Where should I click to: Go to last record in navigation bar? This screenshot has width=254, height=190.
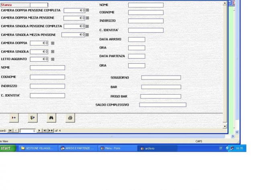45,131
